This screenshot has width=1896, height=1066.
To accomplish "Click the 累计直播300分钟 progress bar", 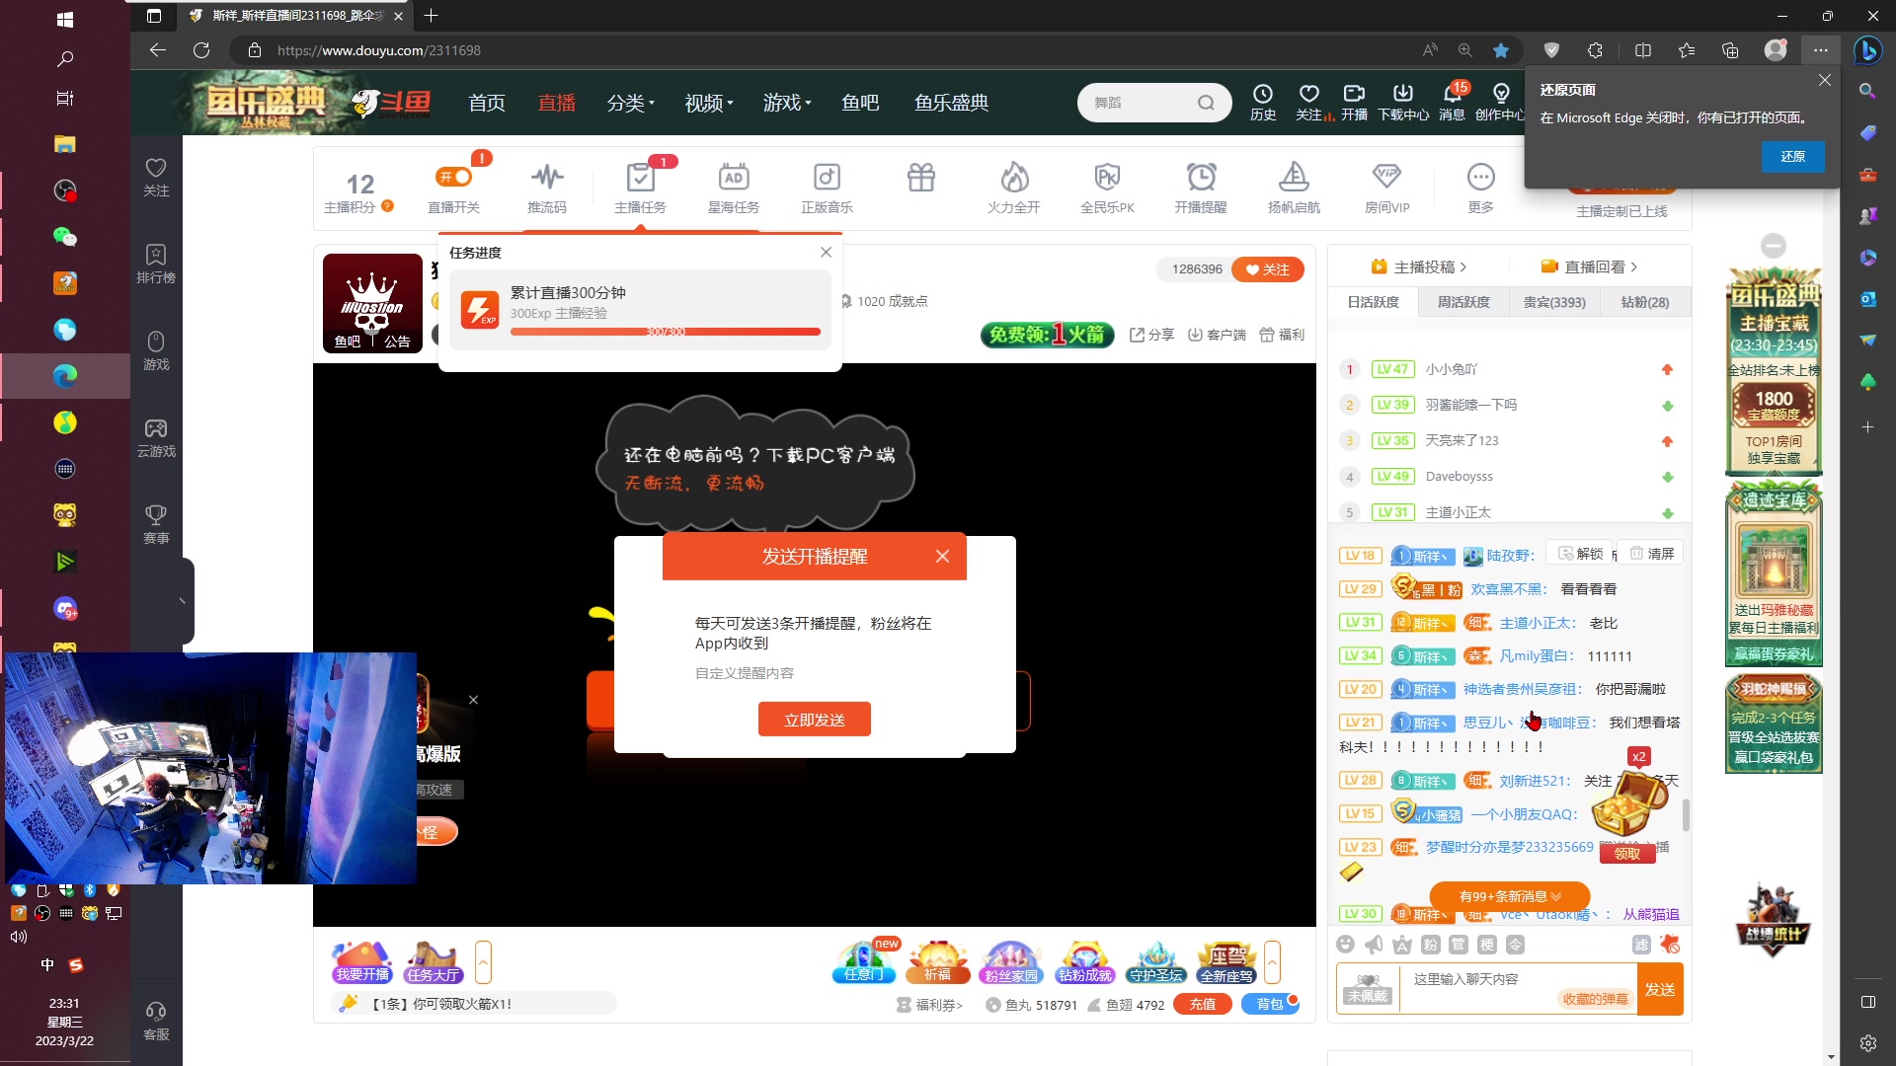I will point(664,332).
